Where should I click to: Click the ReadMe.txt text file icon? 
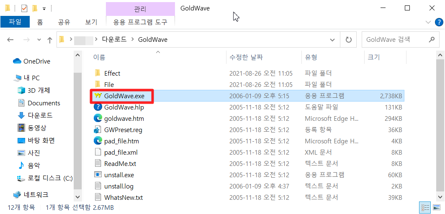tap(98, 164)
